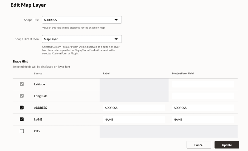Click the Longitude source name
The height and width of the screenshot is (151, 248).
coord(41,96)
